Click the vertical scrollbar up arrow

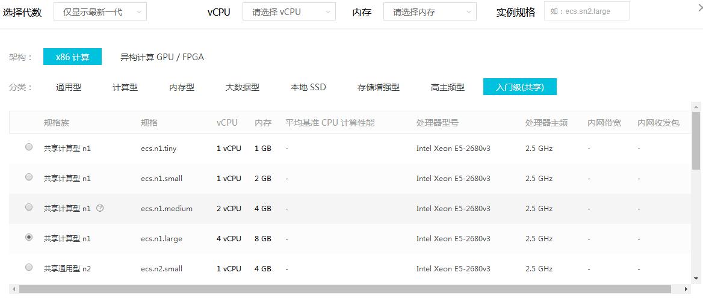696,106
